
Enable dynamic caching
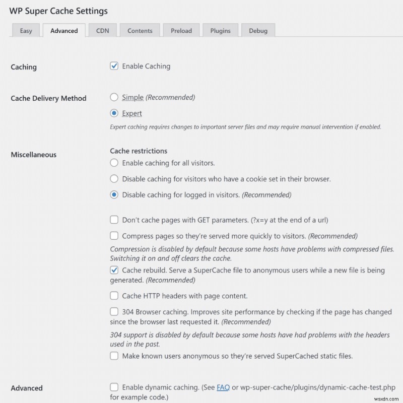point(113,387)
